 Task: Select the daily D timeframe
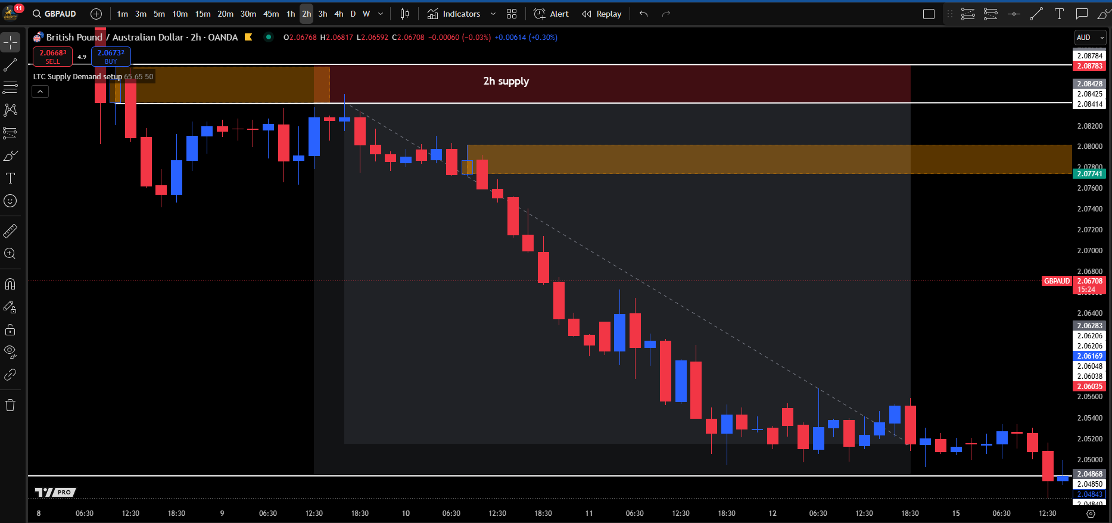pyautogui.click(x=353, y=14)
